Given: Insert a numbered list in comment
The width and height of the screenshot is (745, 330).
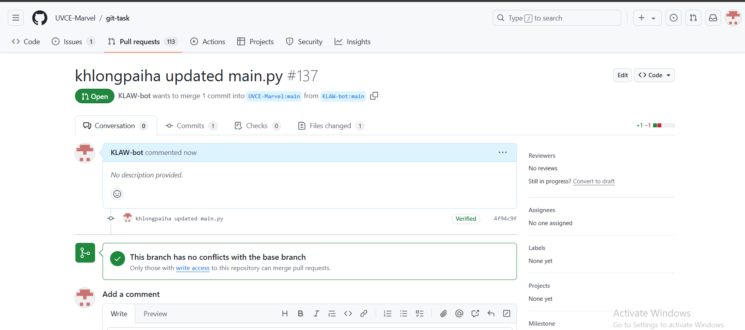Looking at the screenshot, I should click(388, 313).
